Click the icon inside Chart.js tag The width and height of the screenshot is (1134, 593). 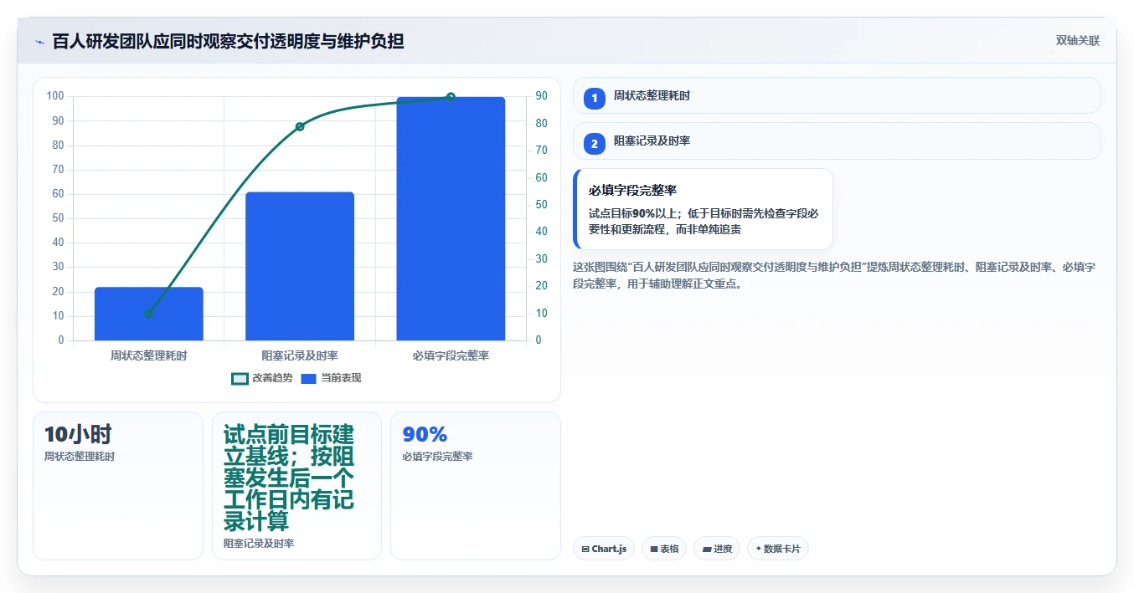pos(585,550)
